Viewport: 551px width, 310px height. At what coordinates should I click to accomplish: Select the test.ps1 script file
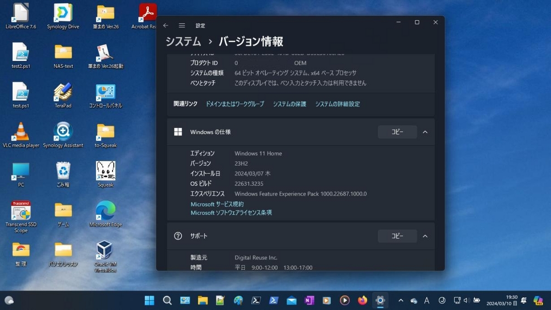(x=21, y=95)
